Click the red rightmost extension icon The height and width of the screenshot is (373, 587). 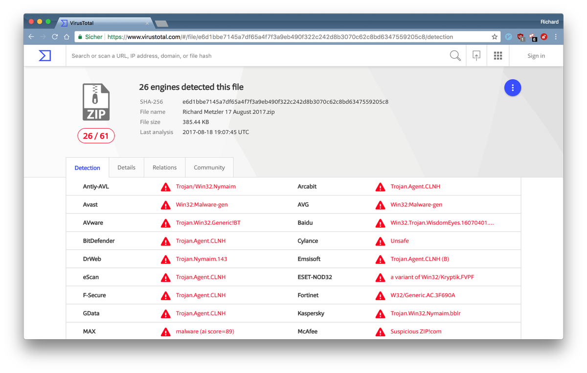pyautogui.click(x=544, y=37)
